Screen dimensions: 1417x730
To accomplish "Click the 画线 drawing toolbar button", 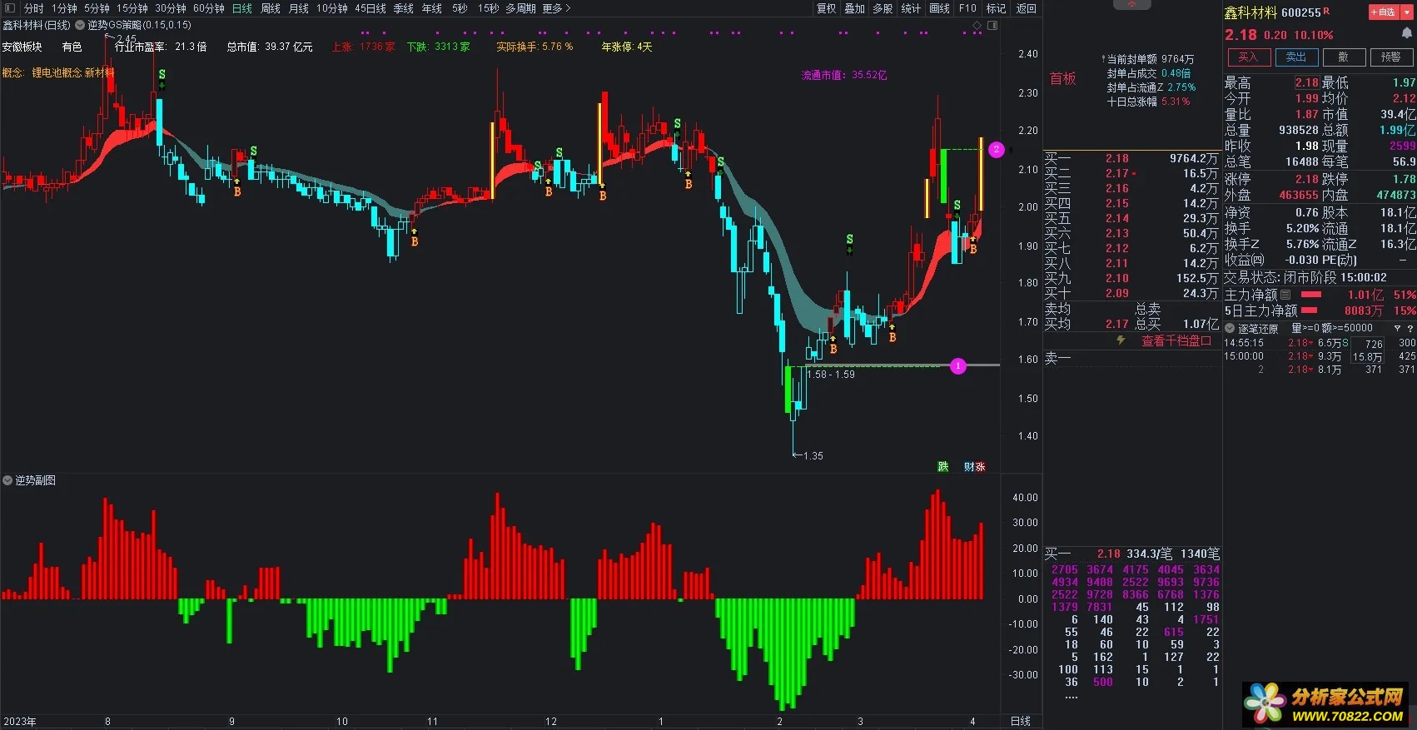I will coord(939,8).
